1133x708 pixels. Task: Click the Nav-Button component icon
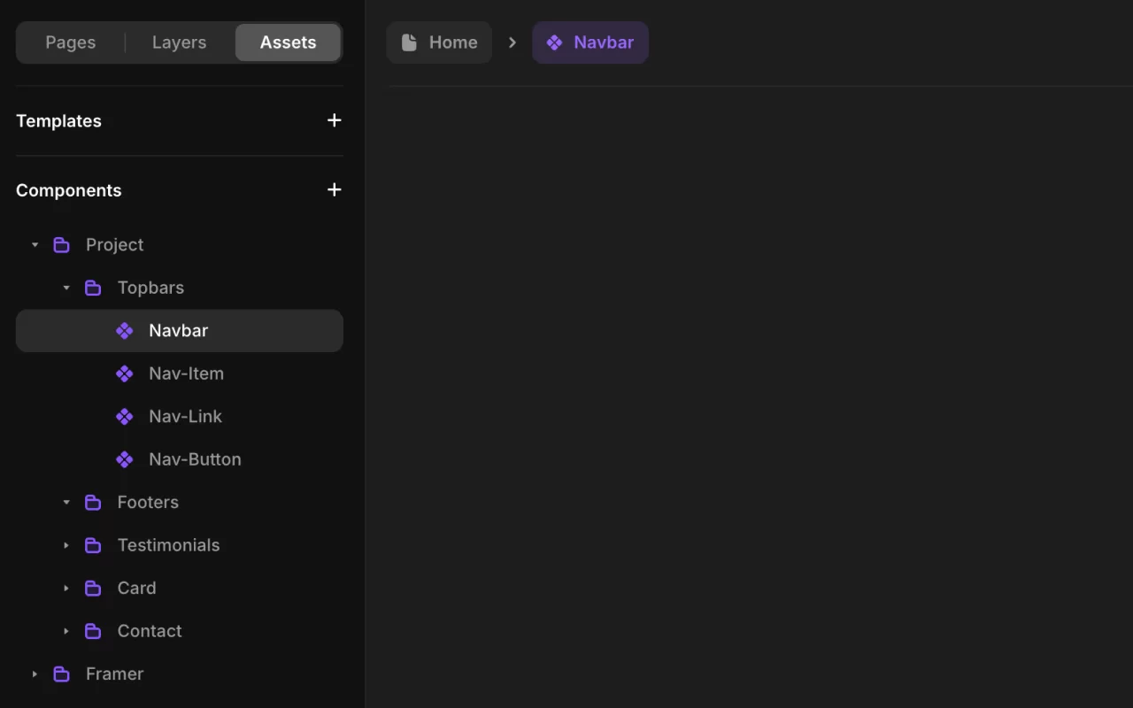click(125, 459)
